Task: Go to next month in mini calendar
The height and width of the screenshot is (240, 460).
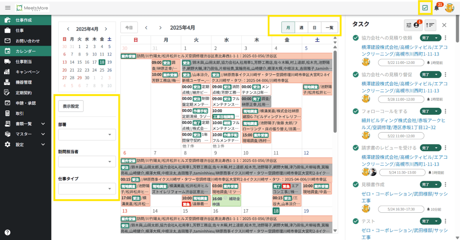Action: [x=106, y=29]
